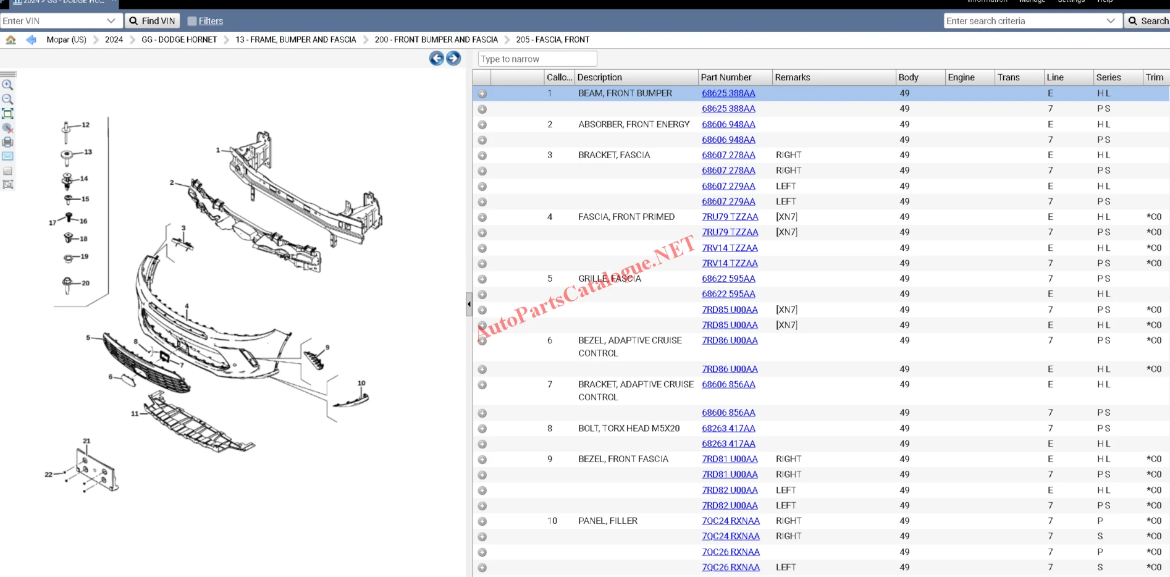Screen dimensions: 1170x577
Task: Click the Type to narrow filter field
Action: pyautogui.click(x=537, y=59)
